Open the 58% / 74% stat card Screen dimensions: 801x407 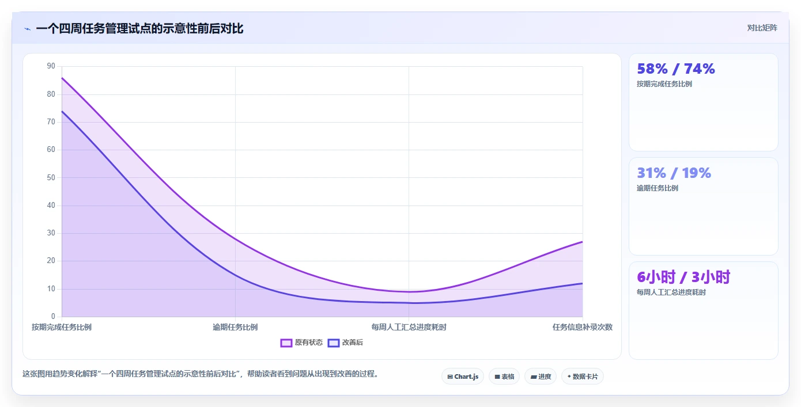click(x=704, y=102)
